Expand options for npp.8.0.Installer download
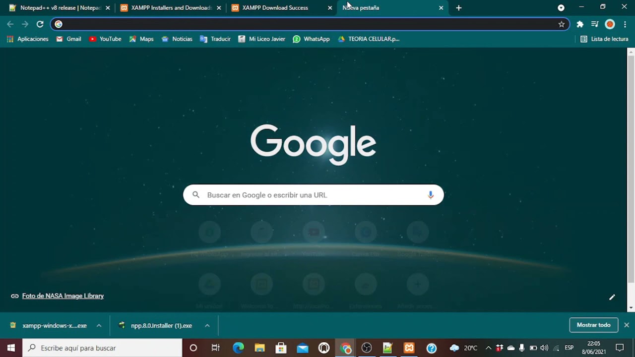This screenshot has width=635, height=357. [207, 326]
